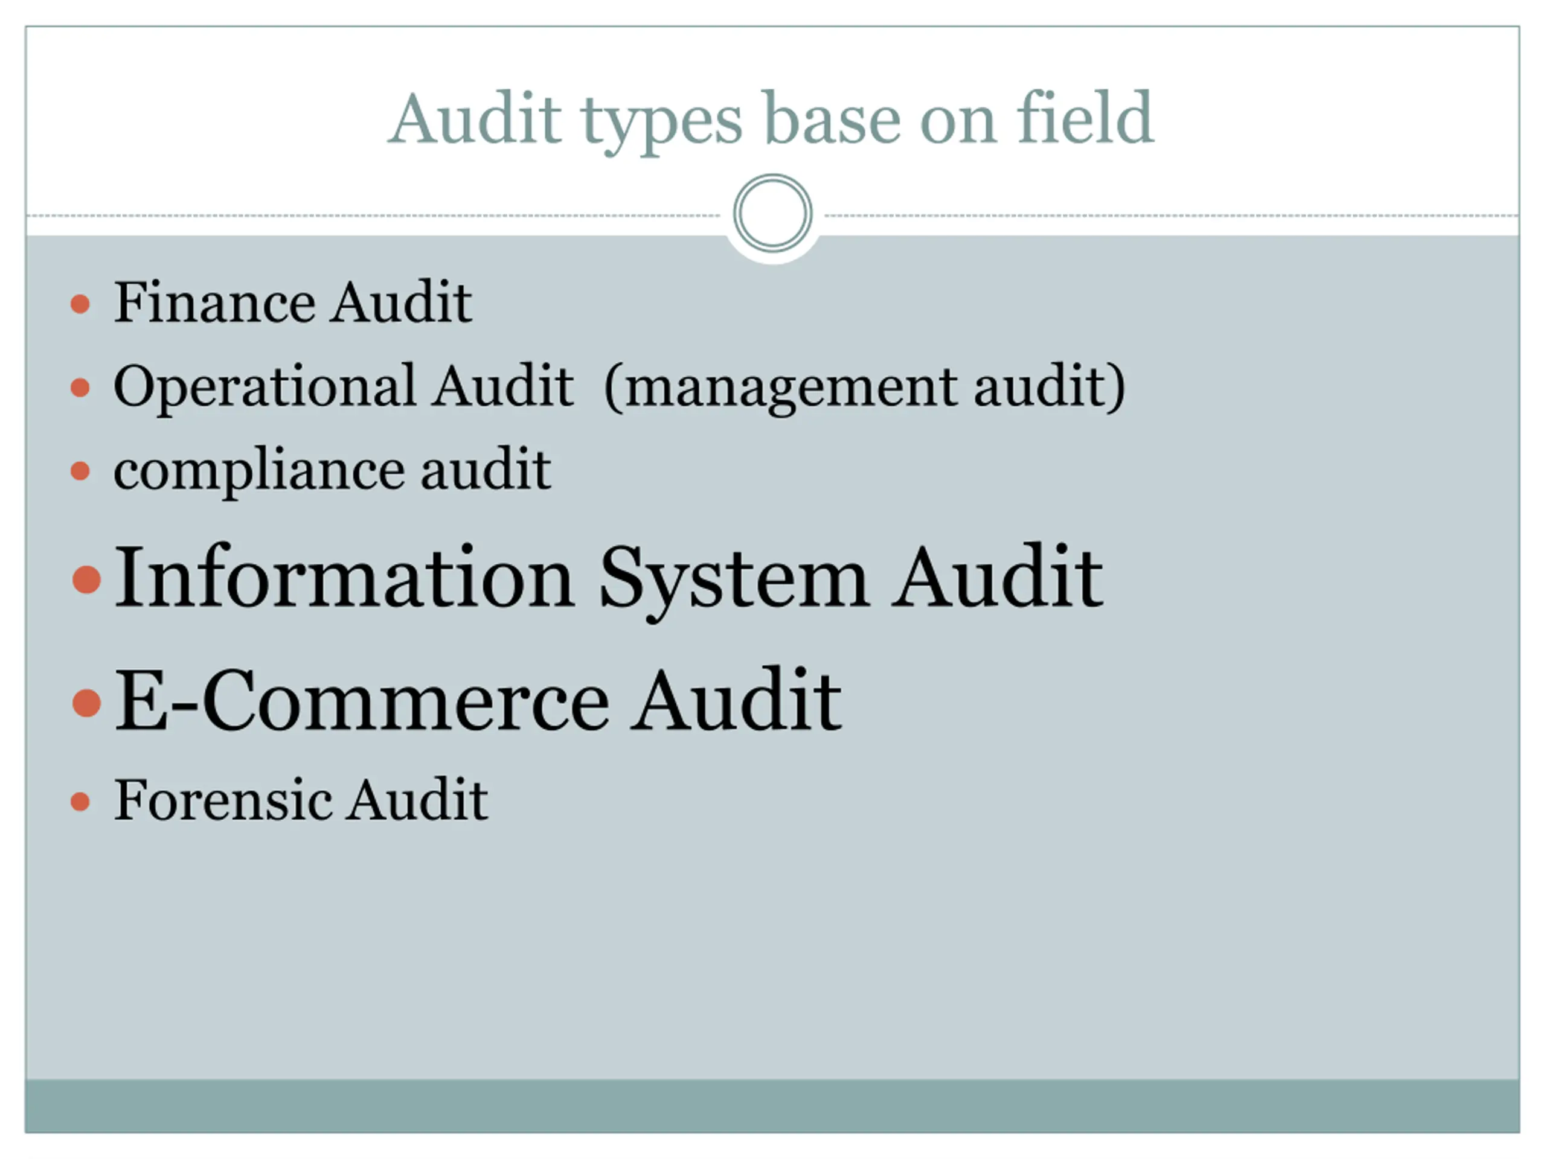The image size is (1546, 1159).
Task: Click the slide title 'Audit types base on field'
Action: [x=770, y=120]
